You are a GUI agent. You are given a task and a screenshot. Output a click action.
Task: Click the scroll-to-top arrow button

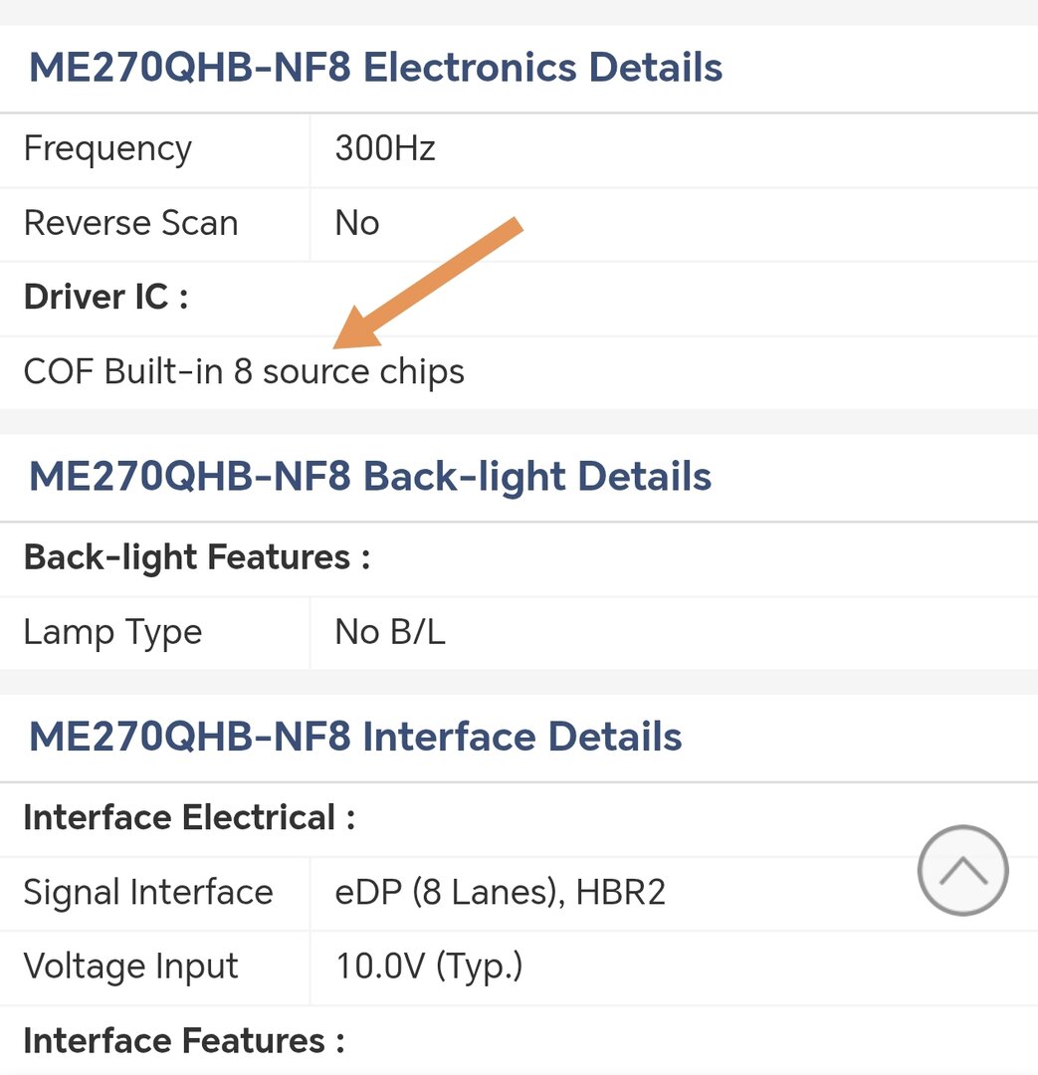[962, 870]
